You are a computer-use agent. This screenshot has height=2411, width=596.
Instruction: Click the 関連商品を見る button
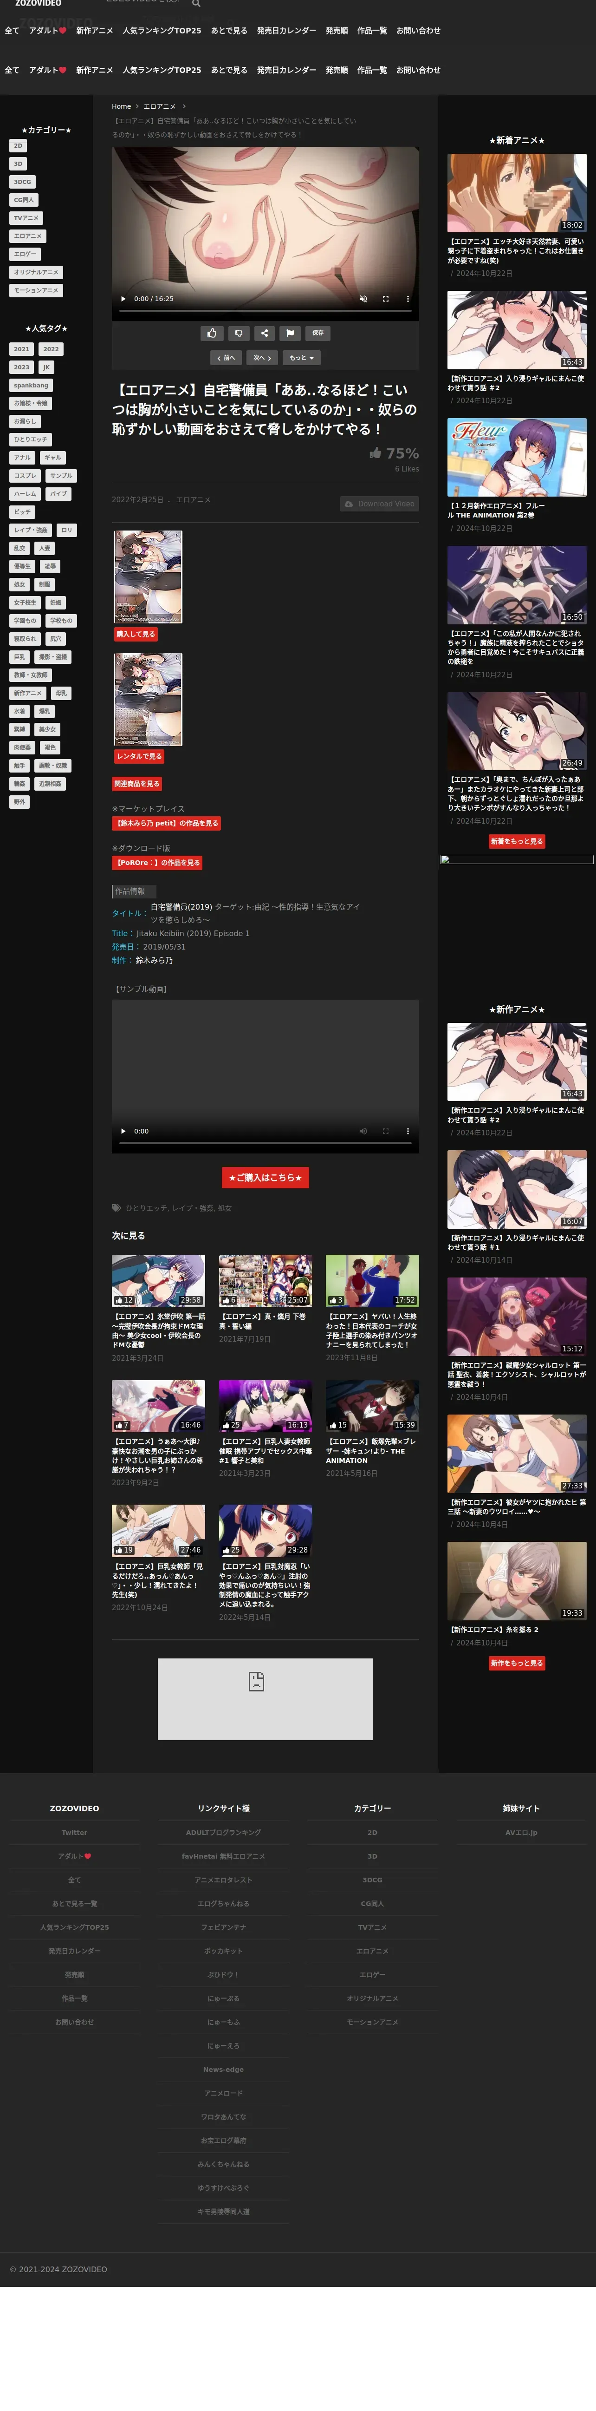(x=136, y=783)
